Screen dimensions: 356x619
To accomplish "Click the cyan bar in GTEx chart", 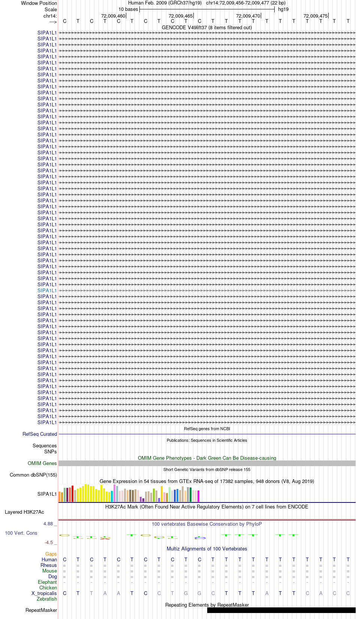I will coord(112,496).
